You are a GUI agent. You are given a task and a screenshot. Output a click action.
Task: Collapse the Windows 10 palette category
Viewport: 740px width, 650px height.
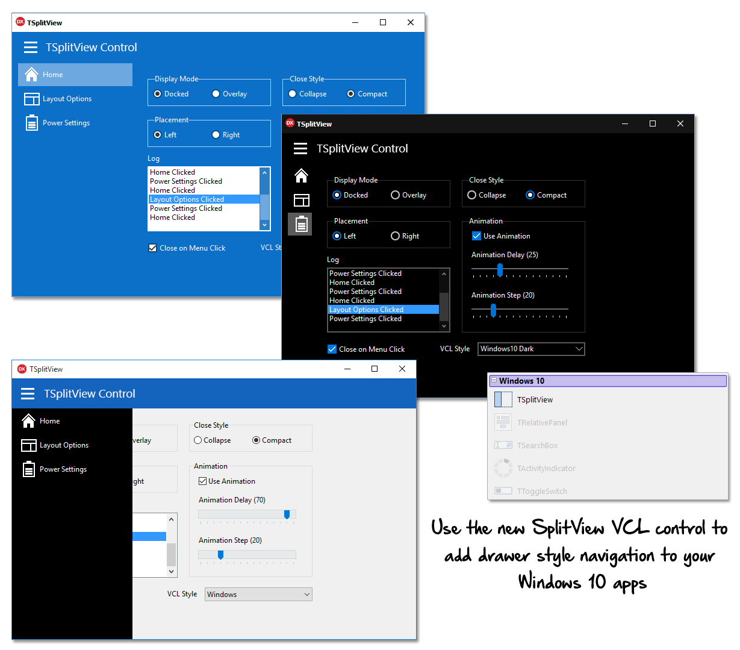coord(494,381)
